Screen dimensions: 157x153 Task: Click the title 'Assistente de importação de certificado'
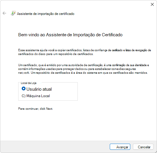[x=45, y=14]
